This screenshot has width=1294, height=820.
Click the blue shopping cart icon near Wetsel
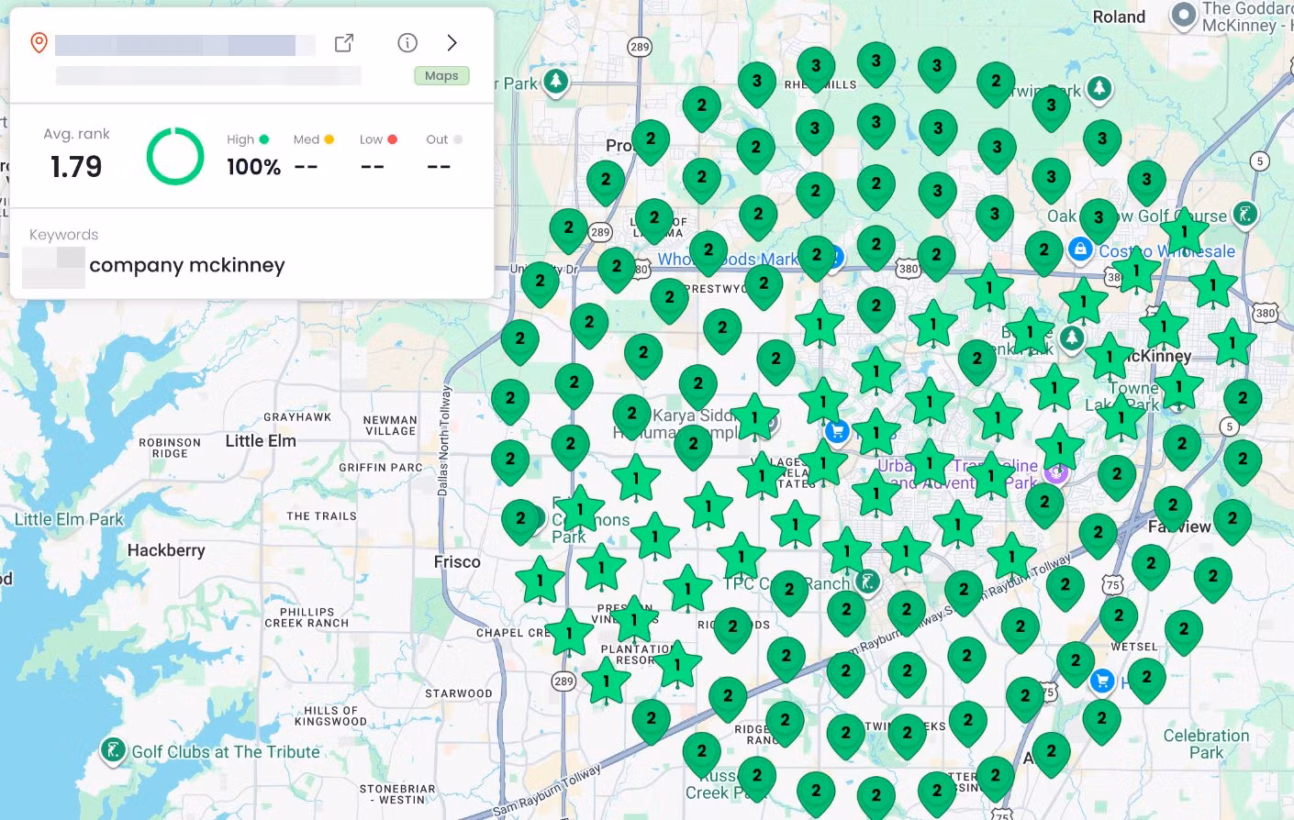(1102, 681)
